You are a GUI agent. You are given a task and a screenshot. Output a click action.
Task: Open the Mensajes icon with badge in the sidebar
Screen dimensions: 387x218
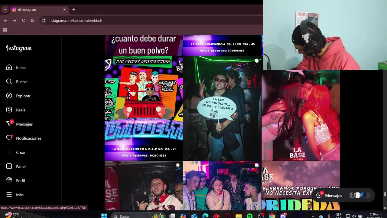click(9, 124)
